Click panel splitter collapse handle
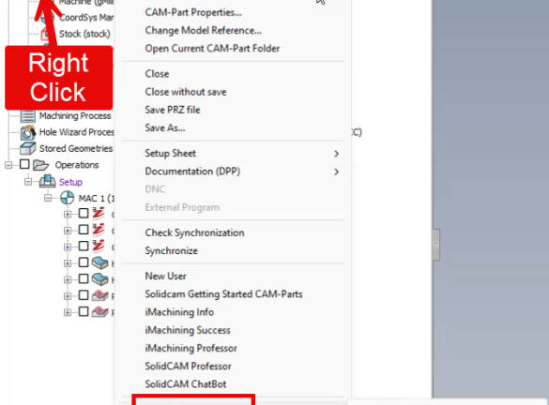The height and width of the screenshot is (405, 549). 435,245
